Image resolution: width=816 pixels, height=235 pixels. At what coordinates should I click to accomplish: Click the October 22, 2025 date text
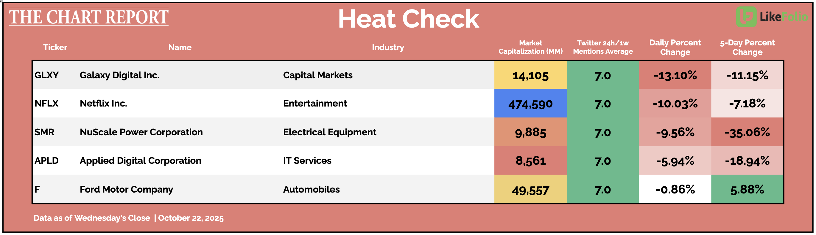[x=191, y=218]
